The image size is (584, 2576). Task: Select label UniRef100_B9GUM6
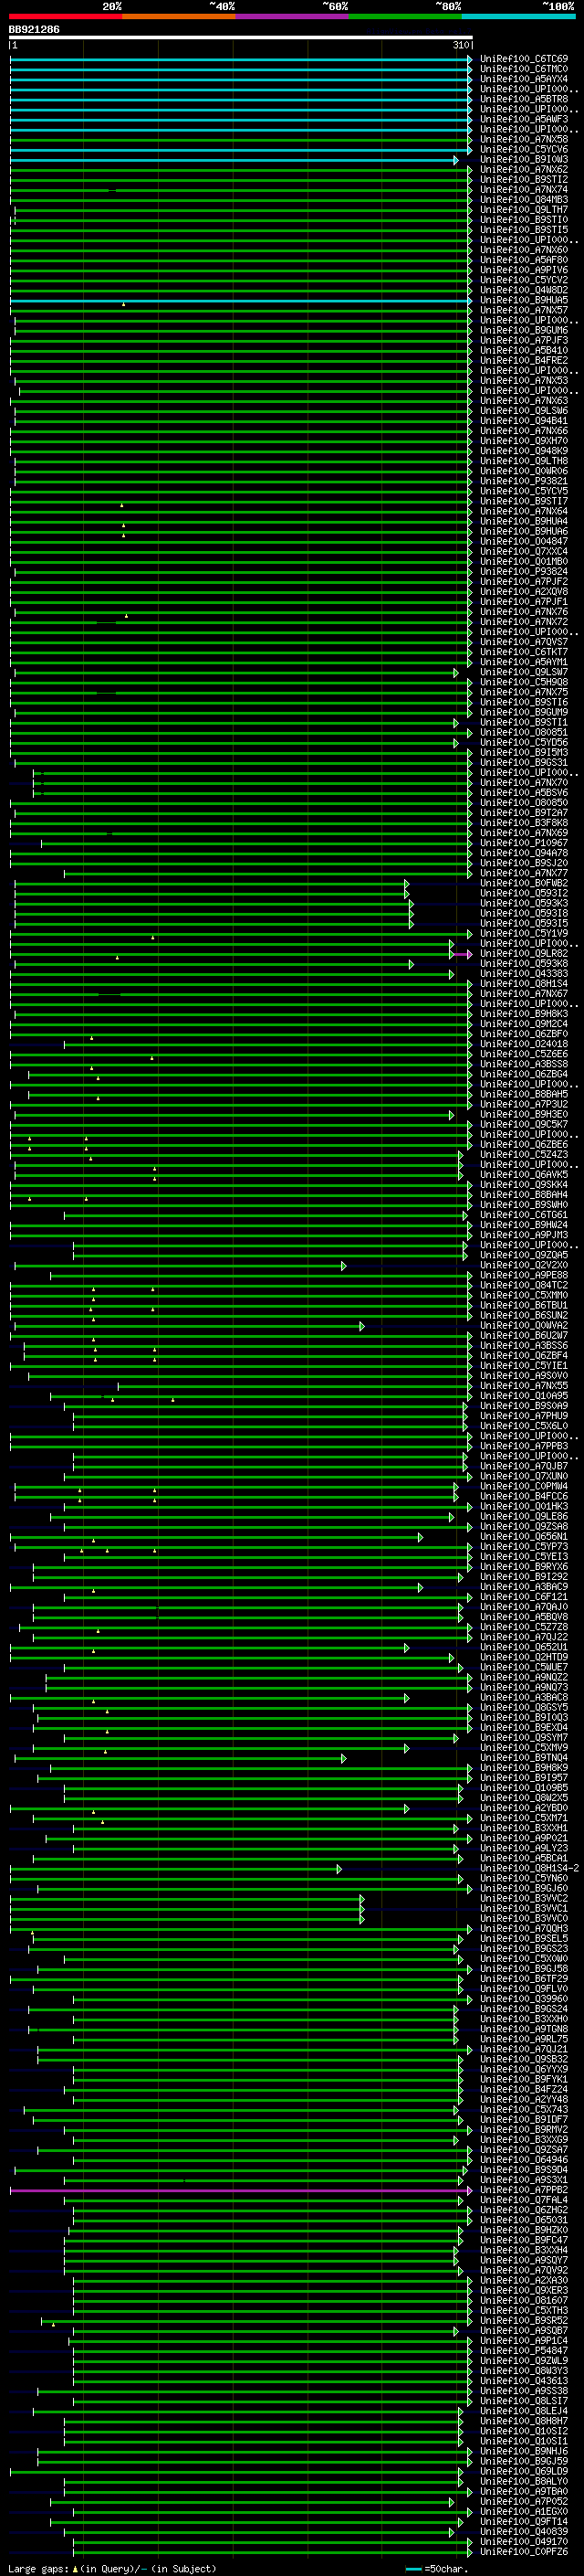(524, 330)
